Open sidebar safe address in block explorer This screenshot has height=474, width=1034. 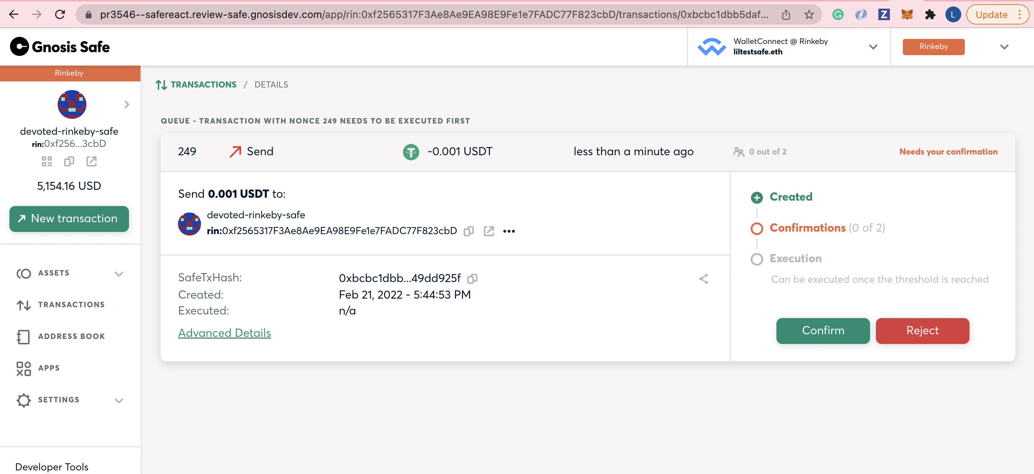click(x=92, y=161)
